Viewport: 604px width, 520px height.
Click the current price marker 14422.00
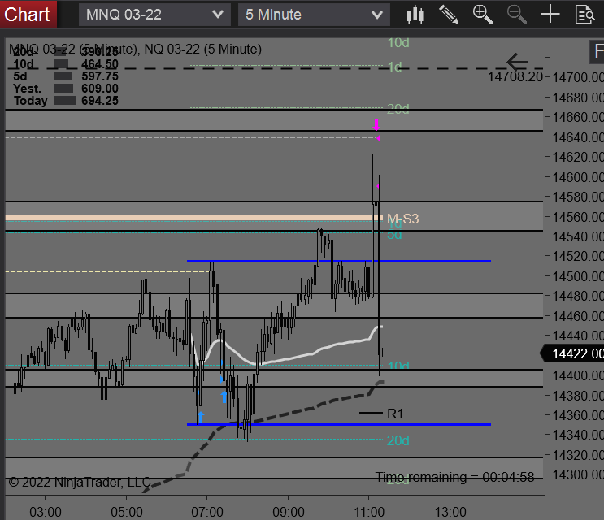click(x=573, y=353)
